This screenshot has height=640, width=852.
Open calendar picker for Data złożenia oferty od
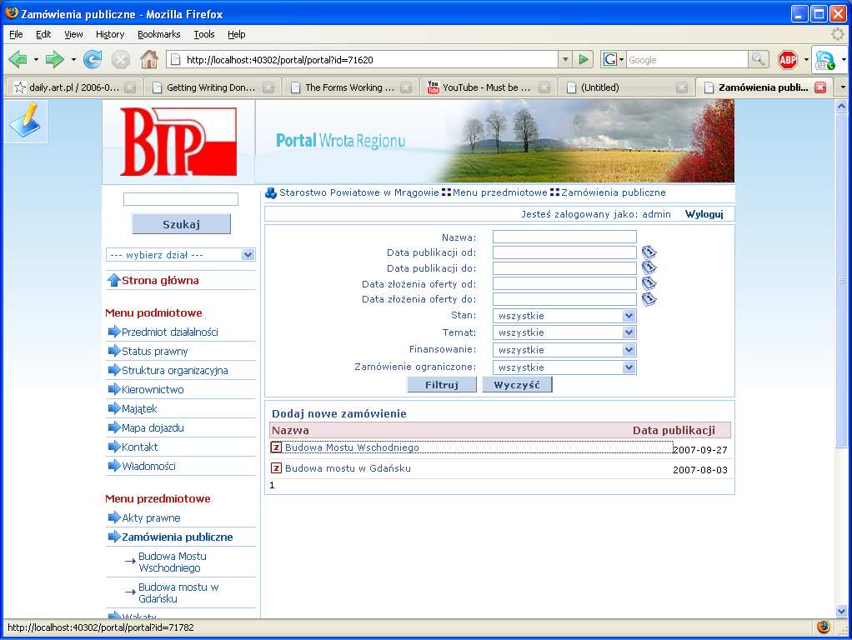pyautogui.click(x=649, y=283)
